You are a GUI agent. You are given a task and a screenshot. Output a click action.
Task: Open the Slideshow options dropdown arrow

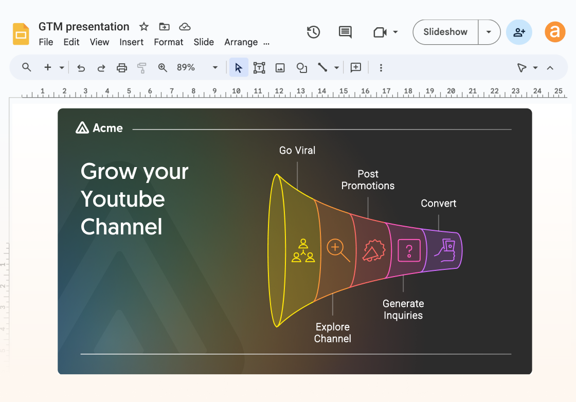(x=489, y=32)
